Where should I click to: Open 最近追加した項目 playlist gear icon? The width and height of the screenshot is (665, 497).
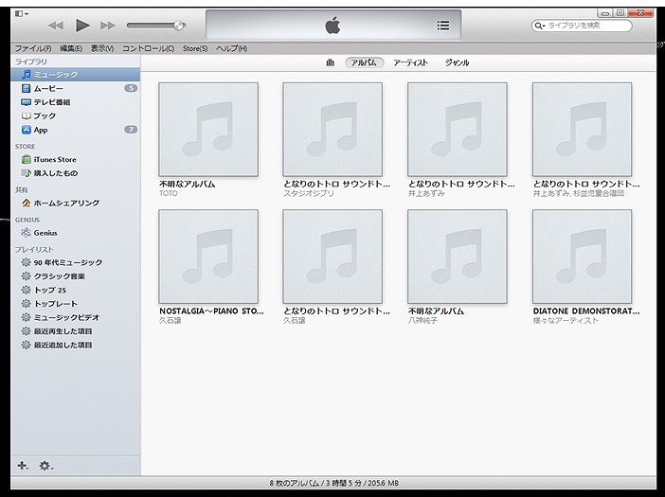[x=27, y=345]
